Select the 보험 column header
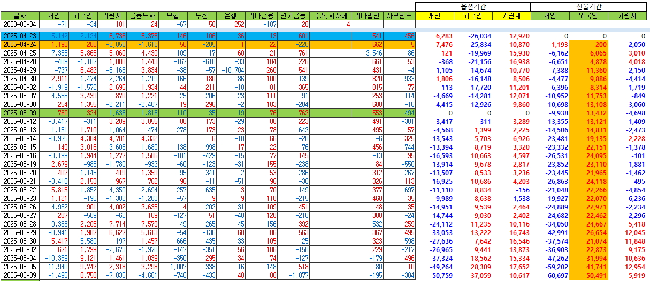Viewport: 650px width, 281px height. click(x=173, y=15)
